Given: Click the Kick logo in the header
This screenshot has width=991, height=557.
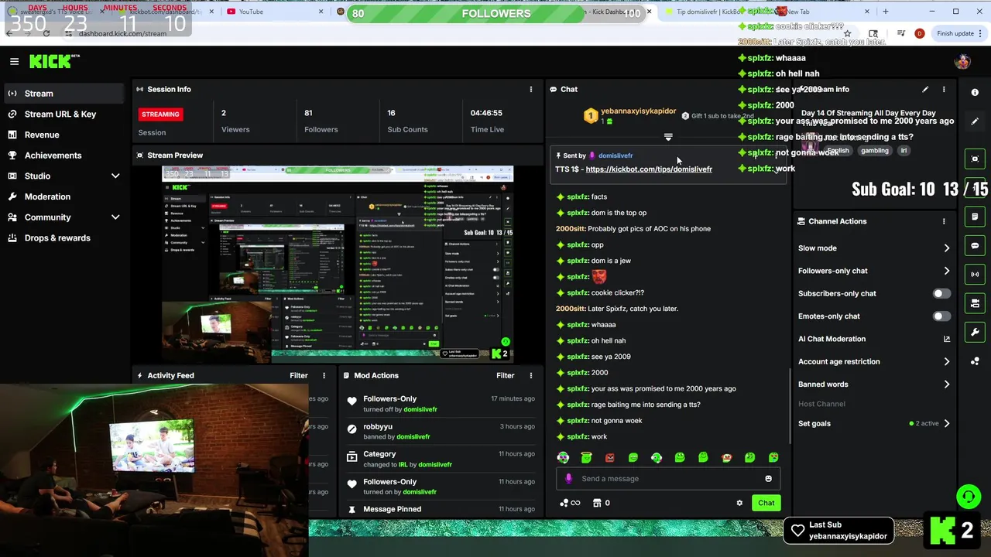Looking at the screenshot, I should pyautogui.click(x=54, y=61).
